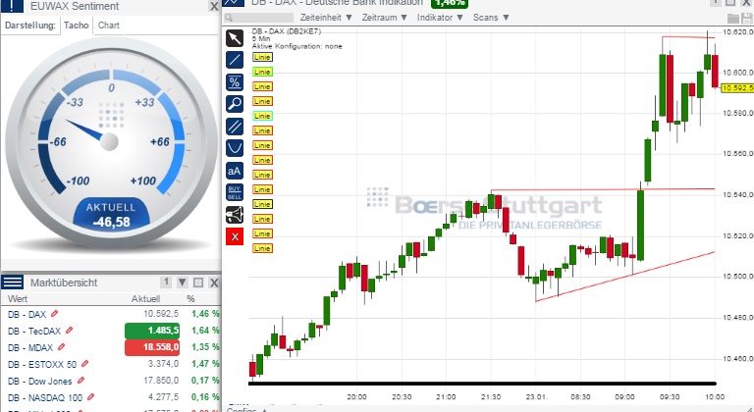Click the yellow 10.592,5 current price marker on axis
754x412 pixels.
click(737, 88)
